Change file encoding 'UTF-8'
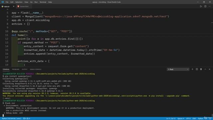Viewport: 213px width, 120px height. tap(188, 119)
